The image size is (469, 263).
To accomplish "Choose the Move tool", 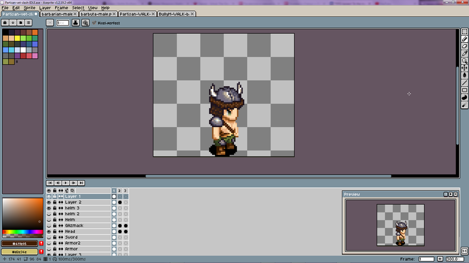I will (464, 68).
